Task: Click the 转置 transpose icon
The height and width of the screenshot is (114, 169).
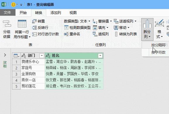Action: [x=34, y=21]
